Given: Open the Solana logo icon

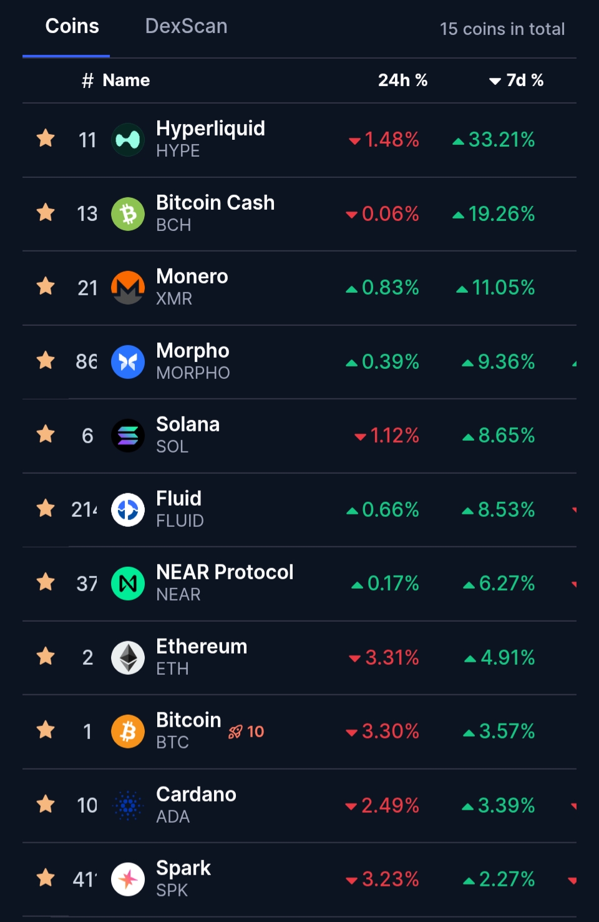Looking at the screenshot, I should [128, 436].
